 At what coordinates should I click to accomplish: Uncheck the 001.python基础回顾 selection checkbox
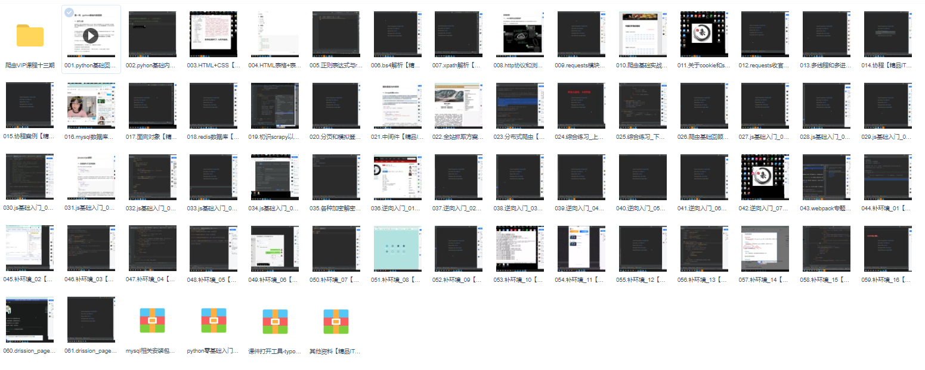(x=69, y=13)
